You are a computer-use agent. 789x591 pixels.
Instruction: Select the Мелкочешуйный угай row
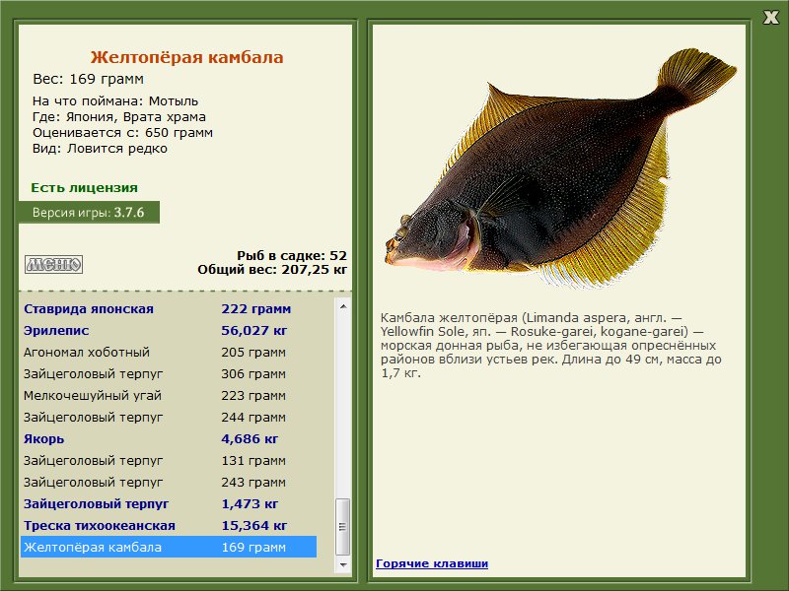[169, 396]
